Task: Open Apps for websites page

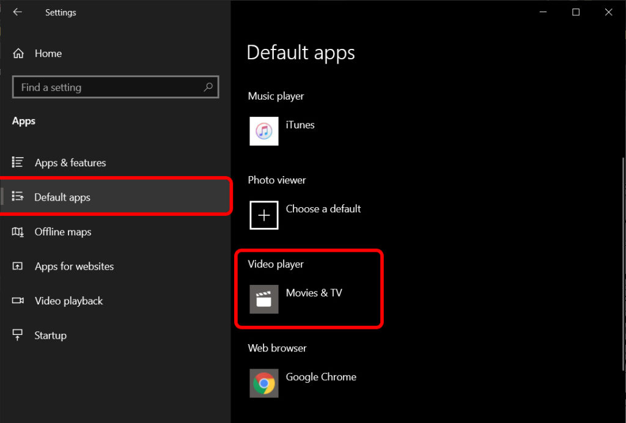Action: (74, 267)
